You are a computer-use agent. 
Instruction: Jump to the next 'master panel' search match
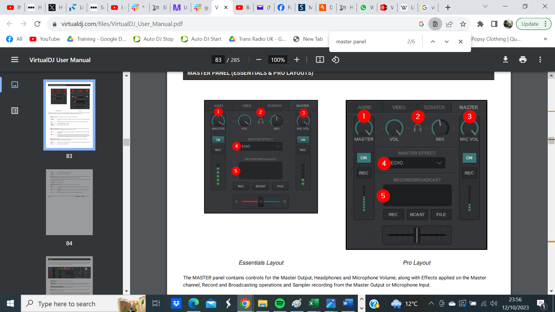(447, 41)
